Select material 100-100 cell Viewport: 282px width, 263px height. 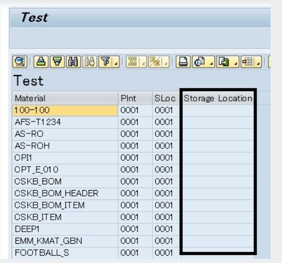[65, 110]
